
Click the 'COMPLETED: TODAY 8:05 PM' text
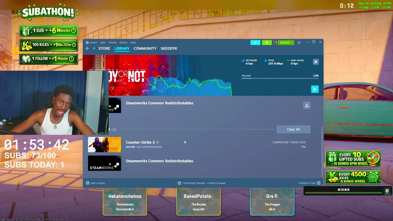pos(289,145)
